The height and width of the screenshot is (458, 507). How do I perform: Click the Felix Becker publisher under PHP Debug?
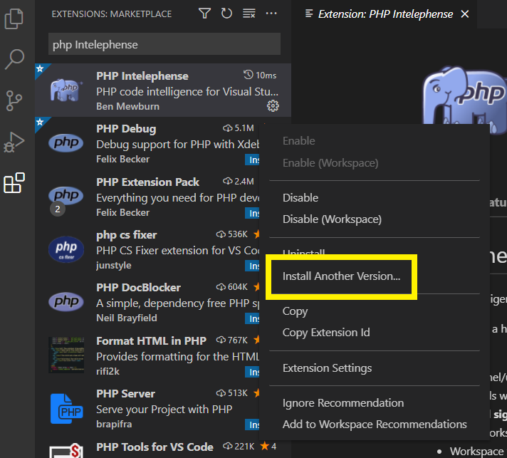click(123, 159)
